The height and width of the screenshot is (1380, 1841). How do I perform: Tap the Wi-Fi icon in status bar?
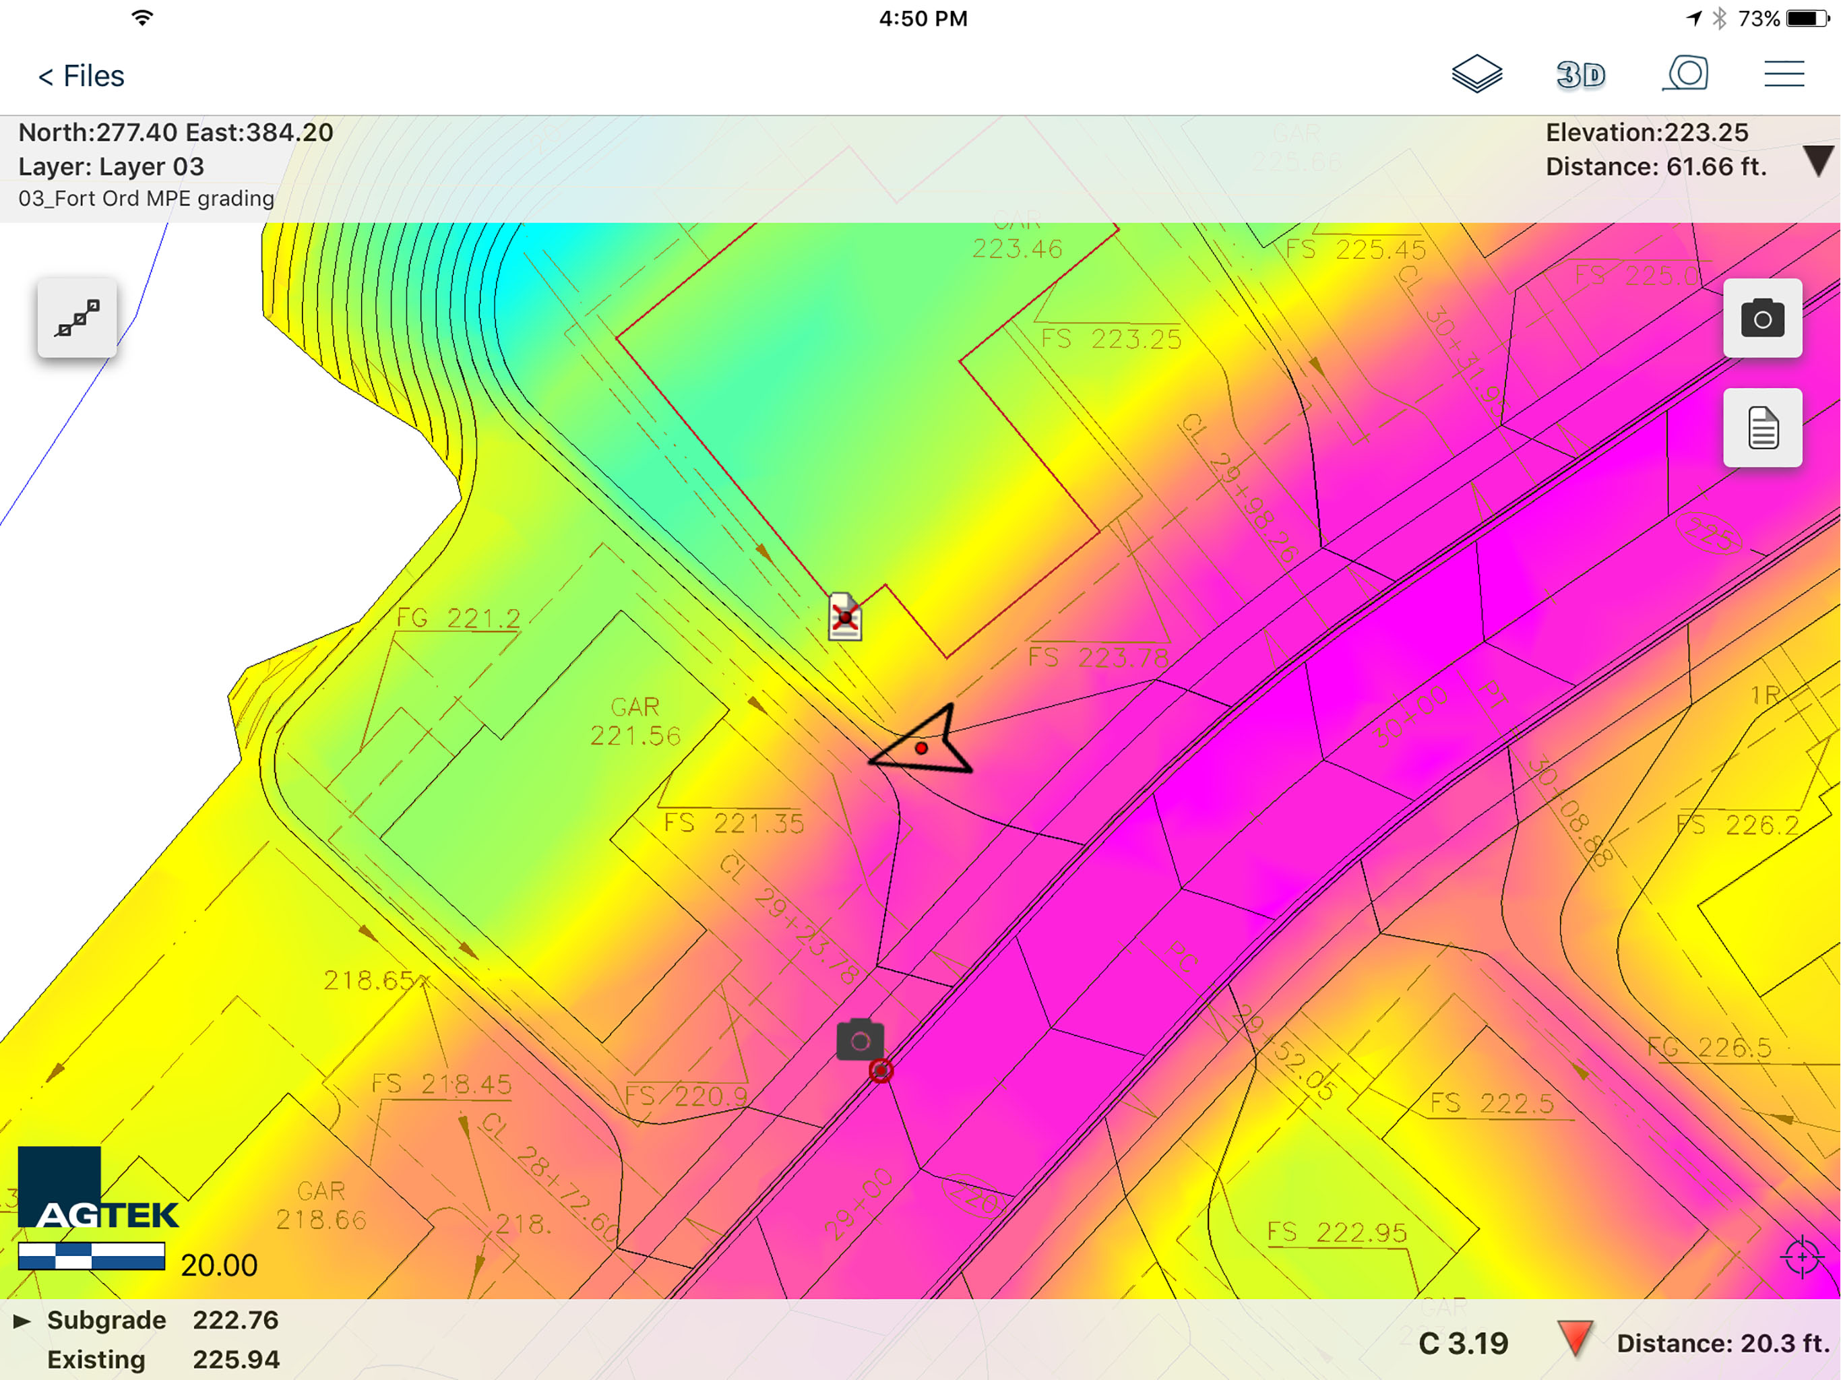coord(143,18)
